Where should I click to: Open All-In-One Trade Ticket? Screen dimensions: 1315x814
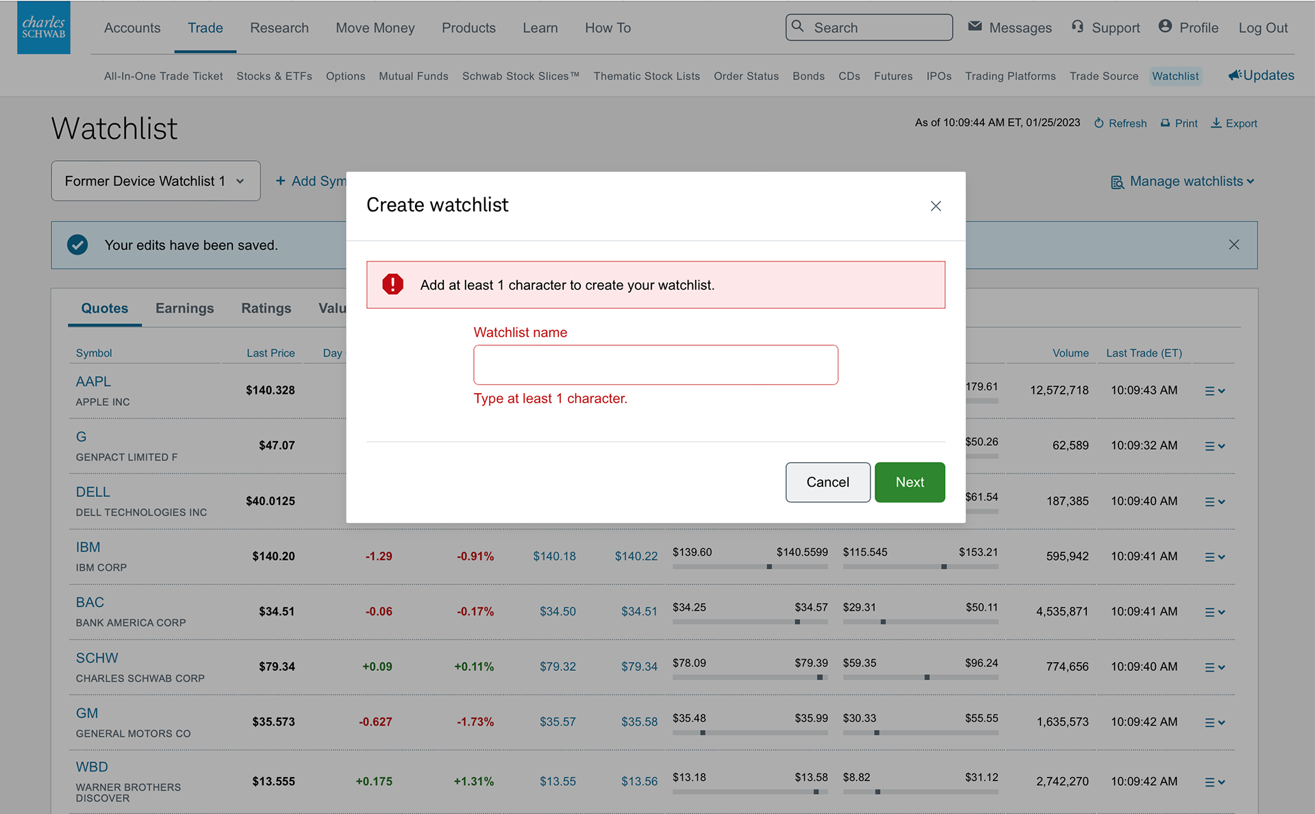[164, 76]
